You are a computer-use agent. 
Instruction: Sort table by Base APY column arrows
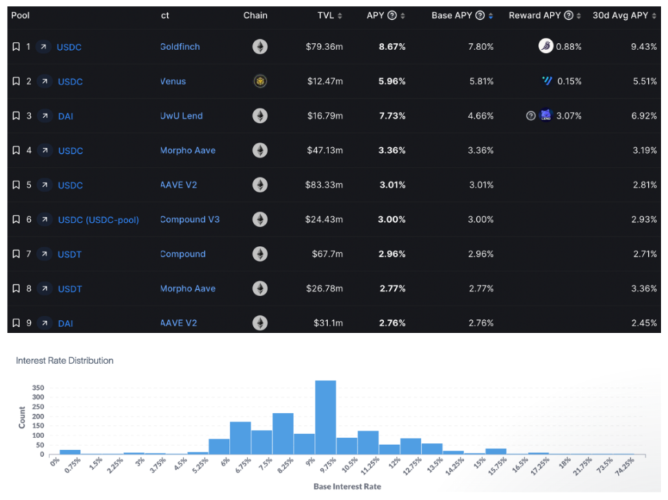coord(491,16)
